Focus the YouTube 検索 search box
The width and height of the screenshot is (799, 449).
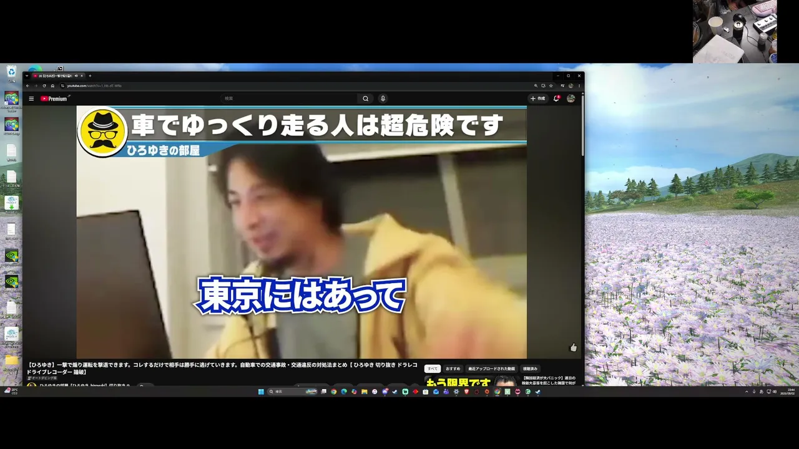[290, 99]
